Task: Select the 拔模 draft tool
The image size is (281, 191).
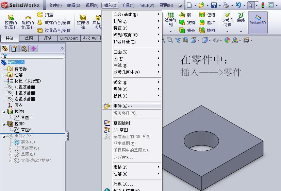Action: pyautogui.click(x=187, y=22)
